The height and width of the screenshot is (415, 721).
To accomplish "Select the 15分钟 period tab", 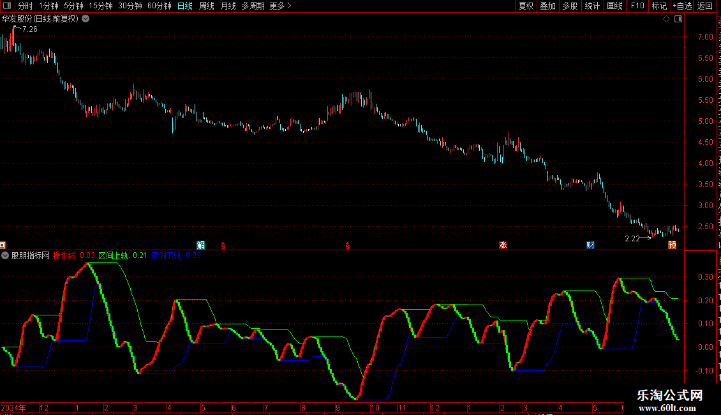I will [100, 6].
